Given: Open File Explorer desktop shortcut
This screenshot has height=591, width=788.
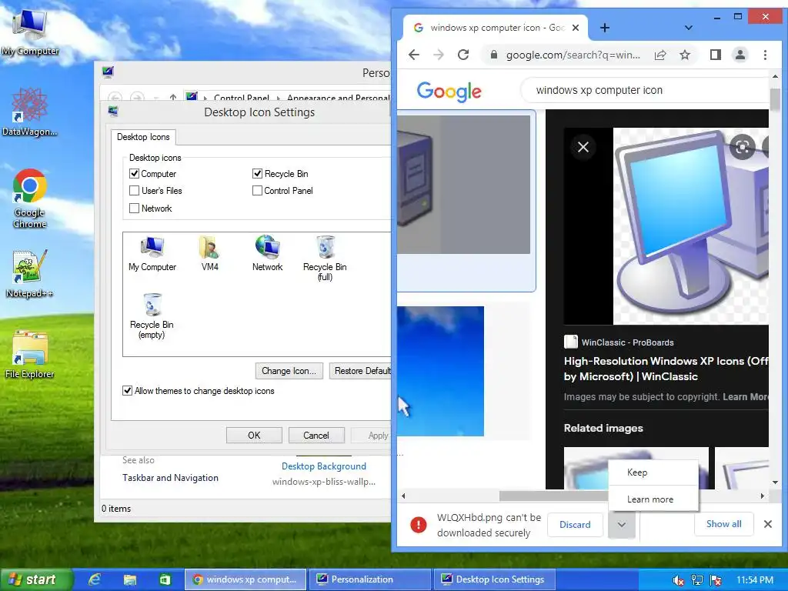Looking at the screenshot, I should 30,354.
